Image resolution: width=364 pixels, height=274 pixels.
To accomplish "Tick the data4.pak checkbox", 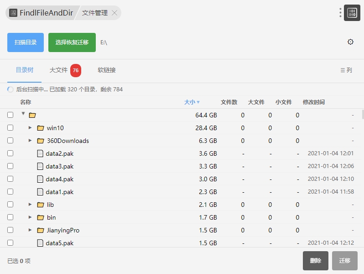I will click(10, 179).
